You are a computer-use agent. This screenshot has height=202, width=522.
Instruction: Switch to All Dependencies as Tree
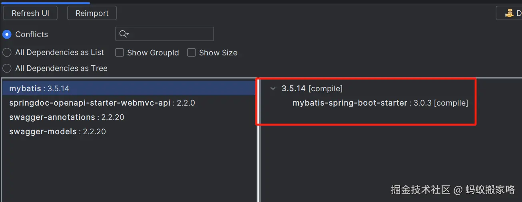7,68
